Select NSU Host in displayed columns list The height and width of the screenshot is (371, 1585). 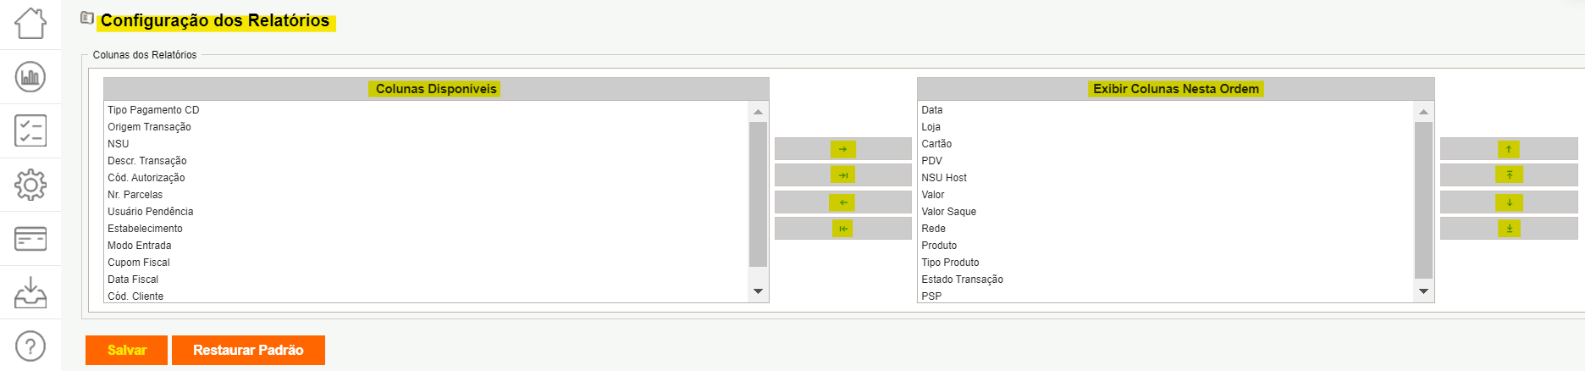pos(1166,178)
